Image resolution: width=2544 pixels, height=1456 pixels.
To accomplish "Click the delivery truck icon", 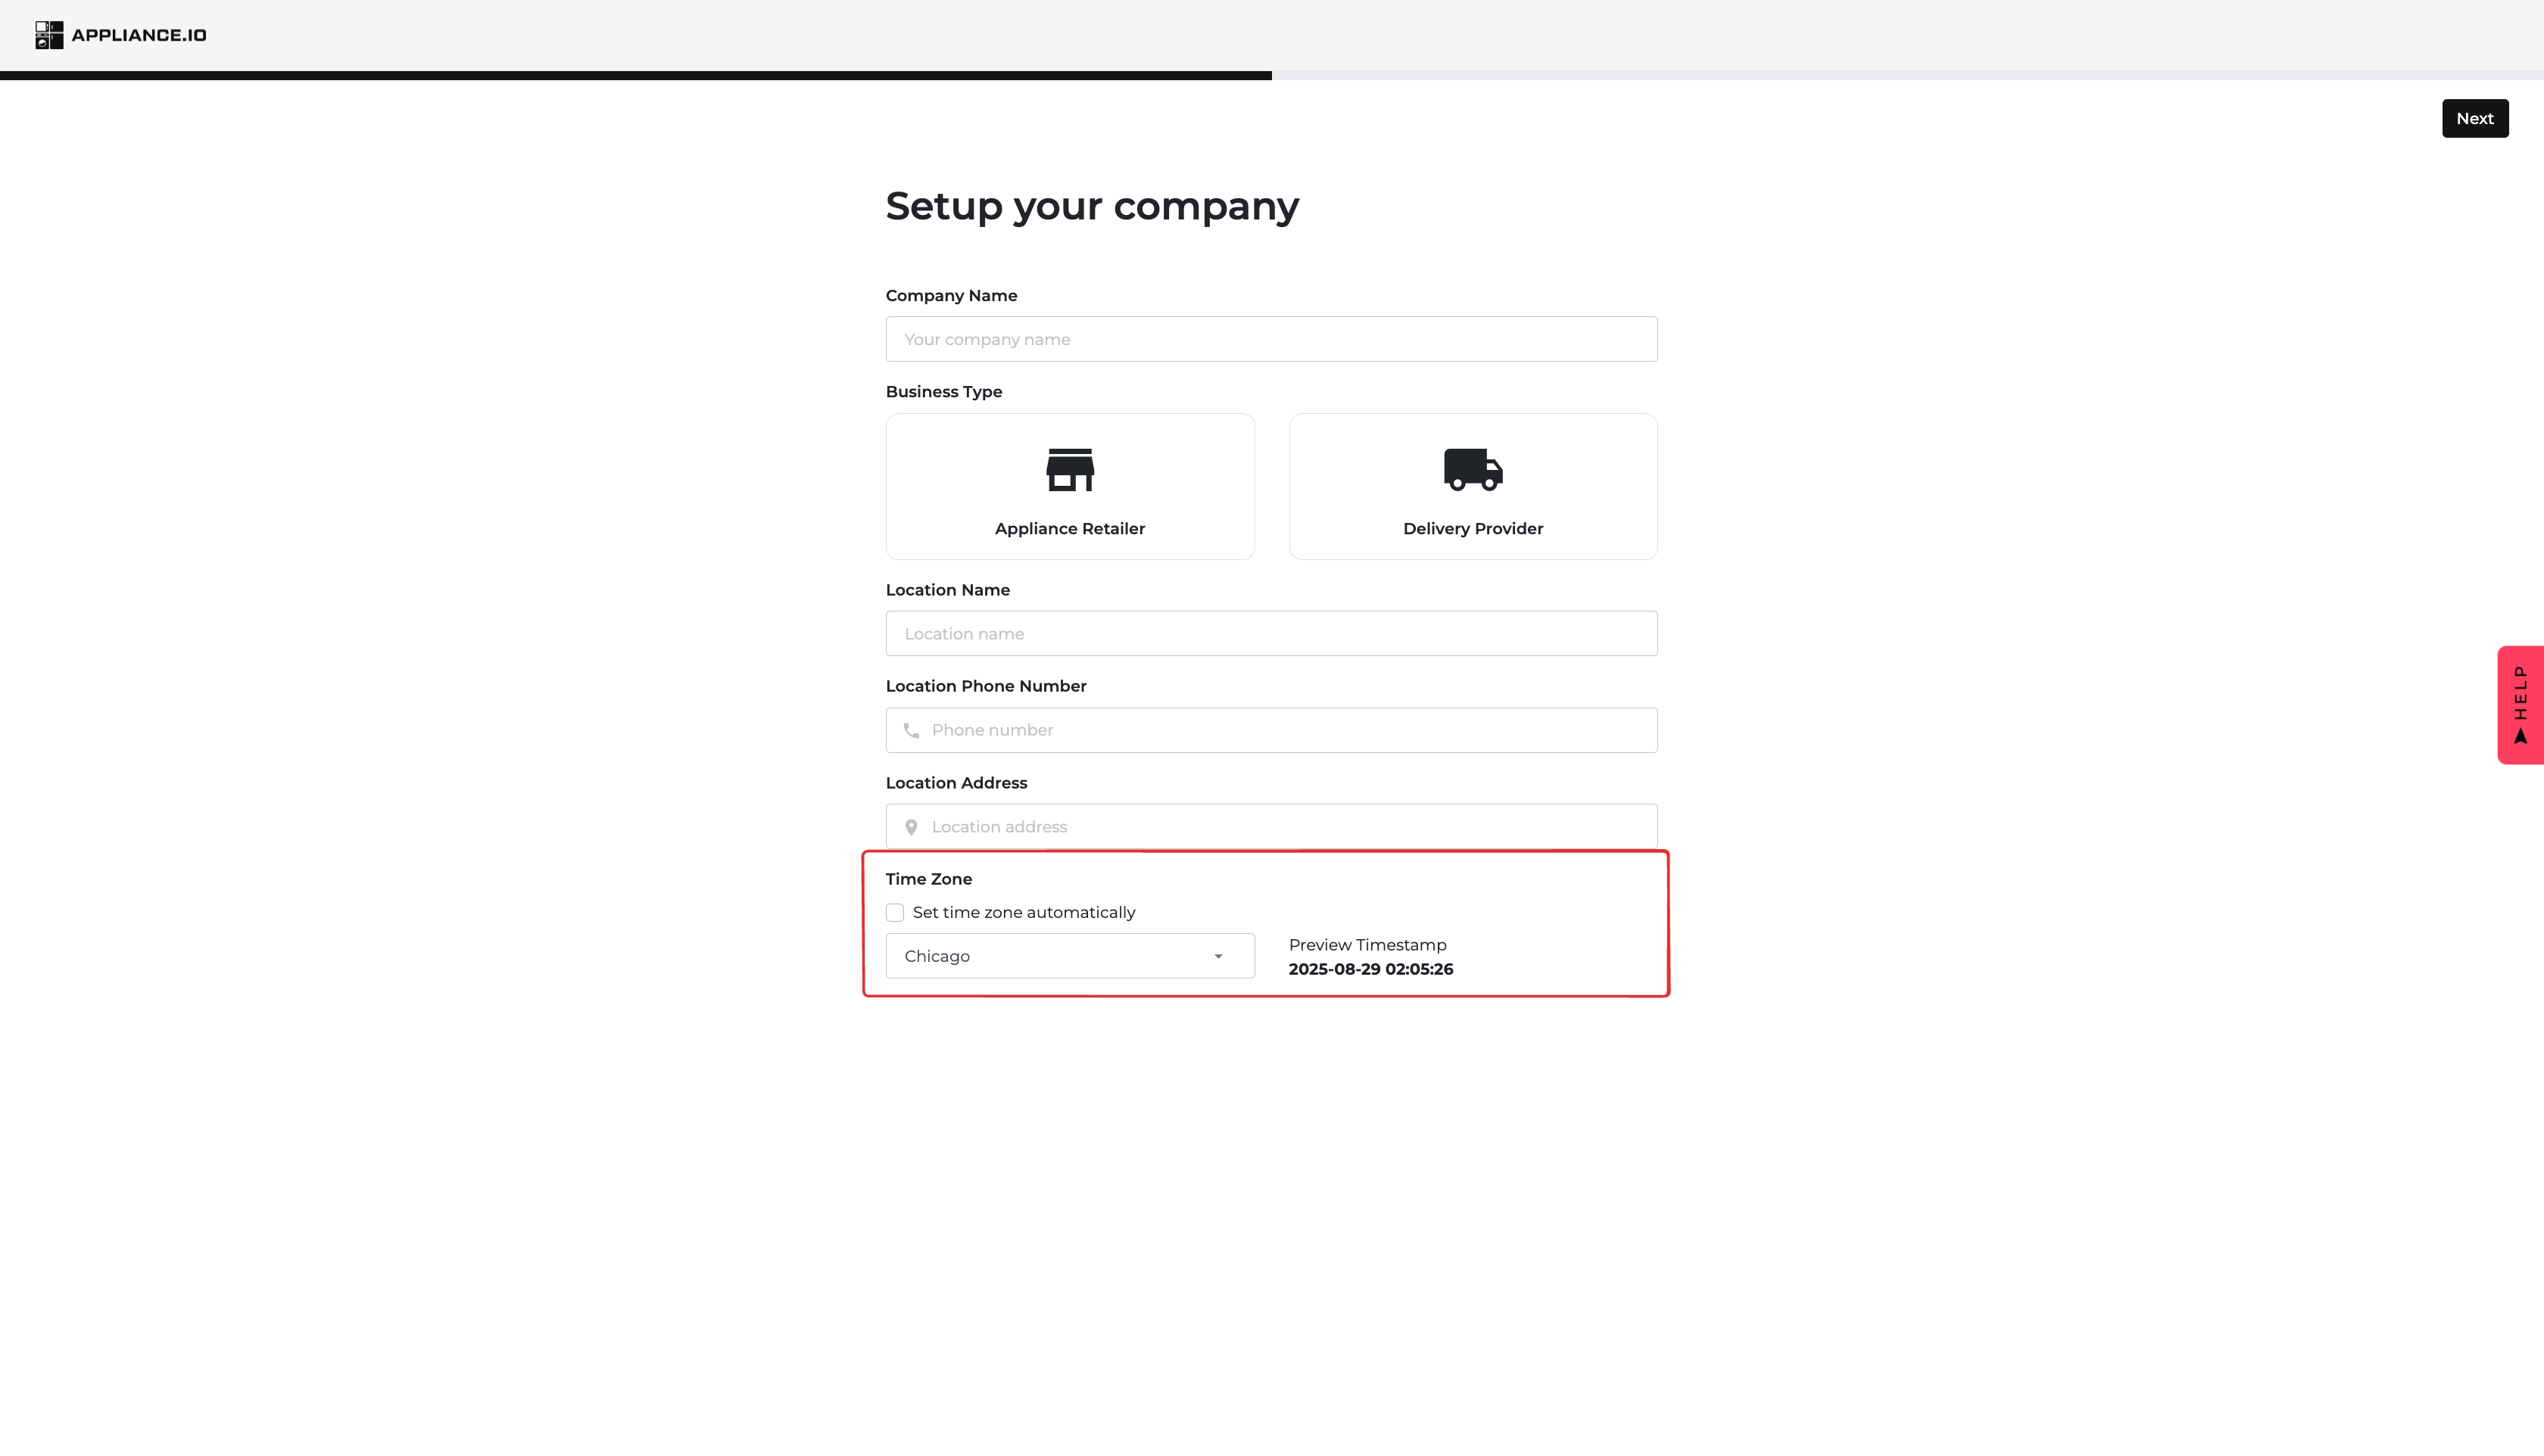I will pyautogui.click(x=1472, y=469).
